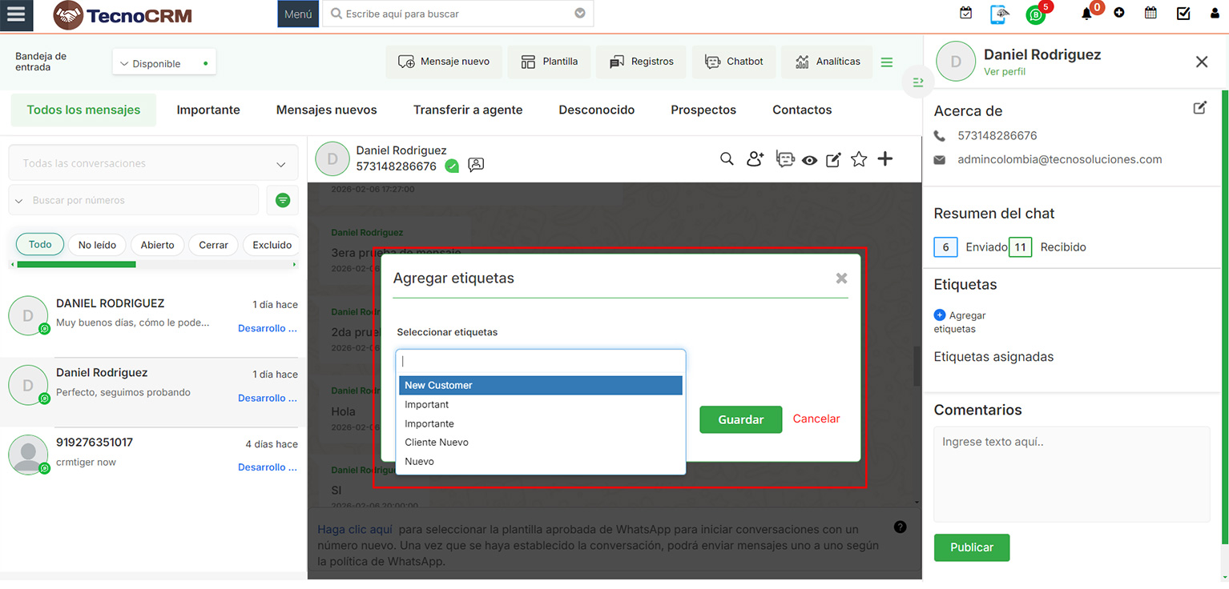Click the green horizontal scrollbar under filters
This screenshot has width=1229, height=589.
(76, 264)
